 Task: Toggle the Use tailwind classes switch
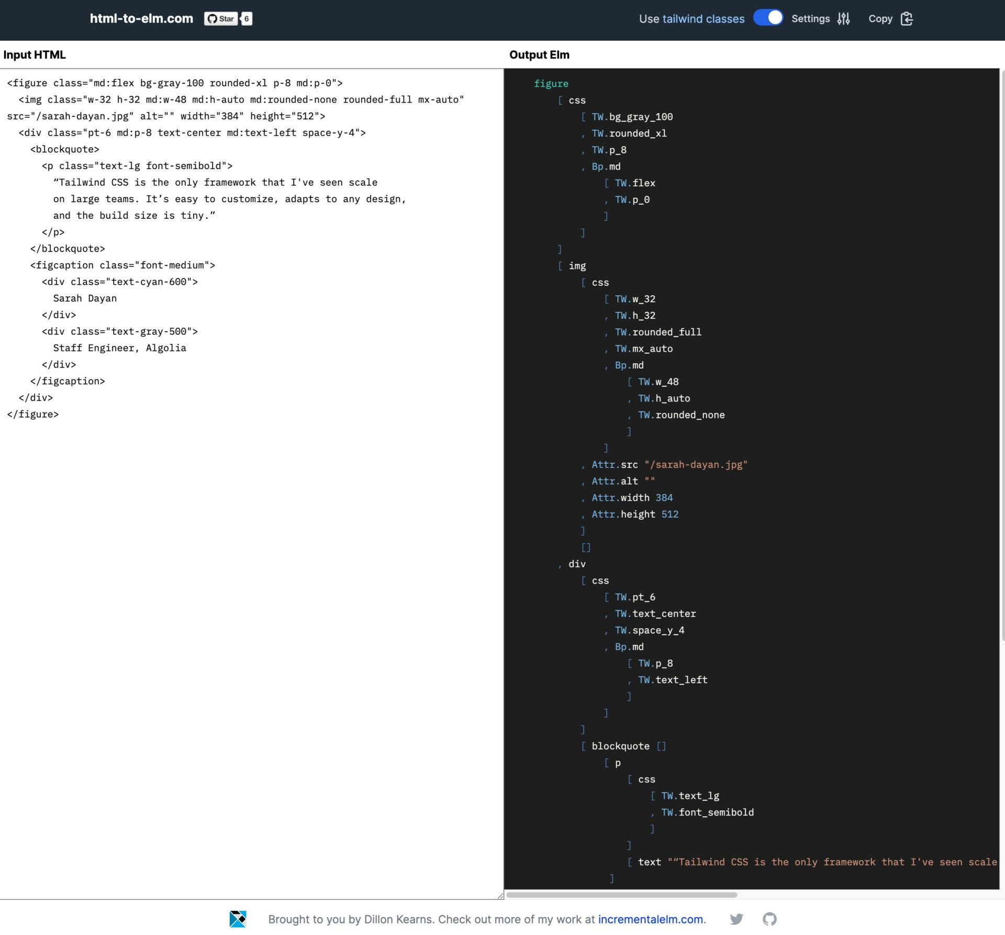pyautogui.click(x=767, y=17)
